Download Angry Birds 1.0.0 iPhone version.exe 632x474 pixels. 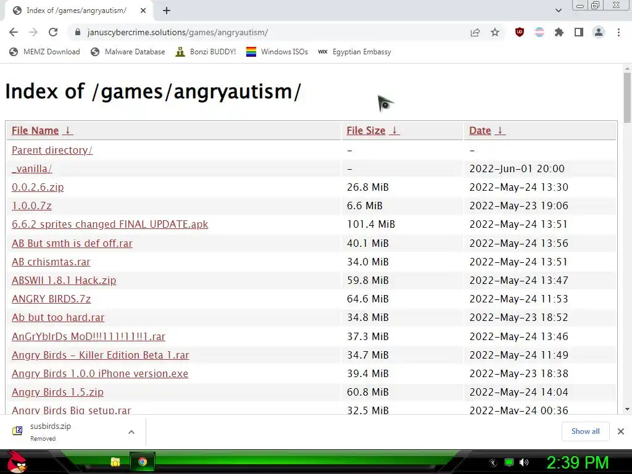coord(100,373)
